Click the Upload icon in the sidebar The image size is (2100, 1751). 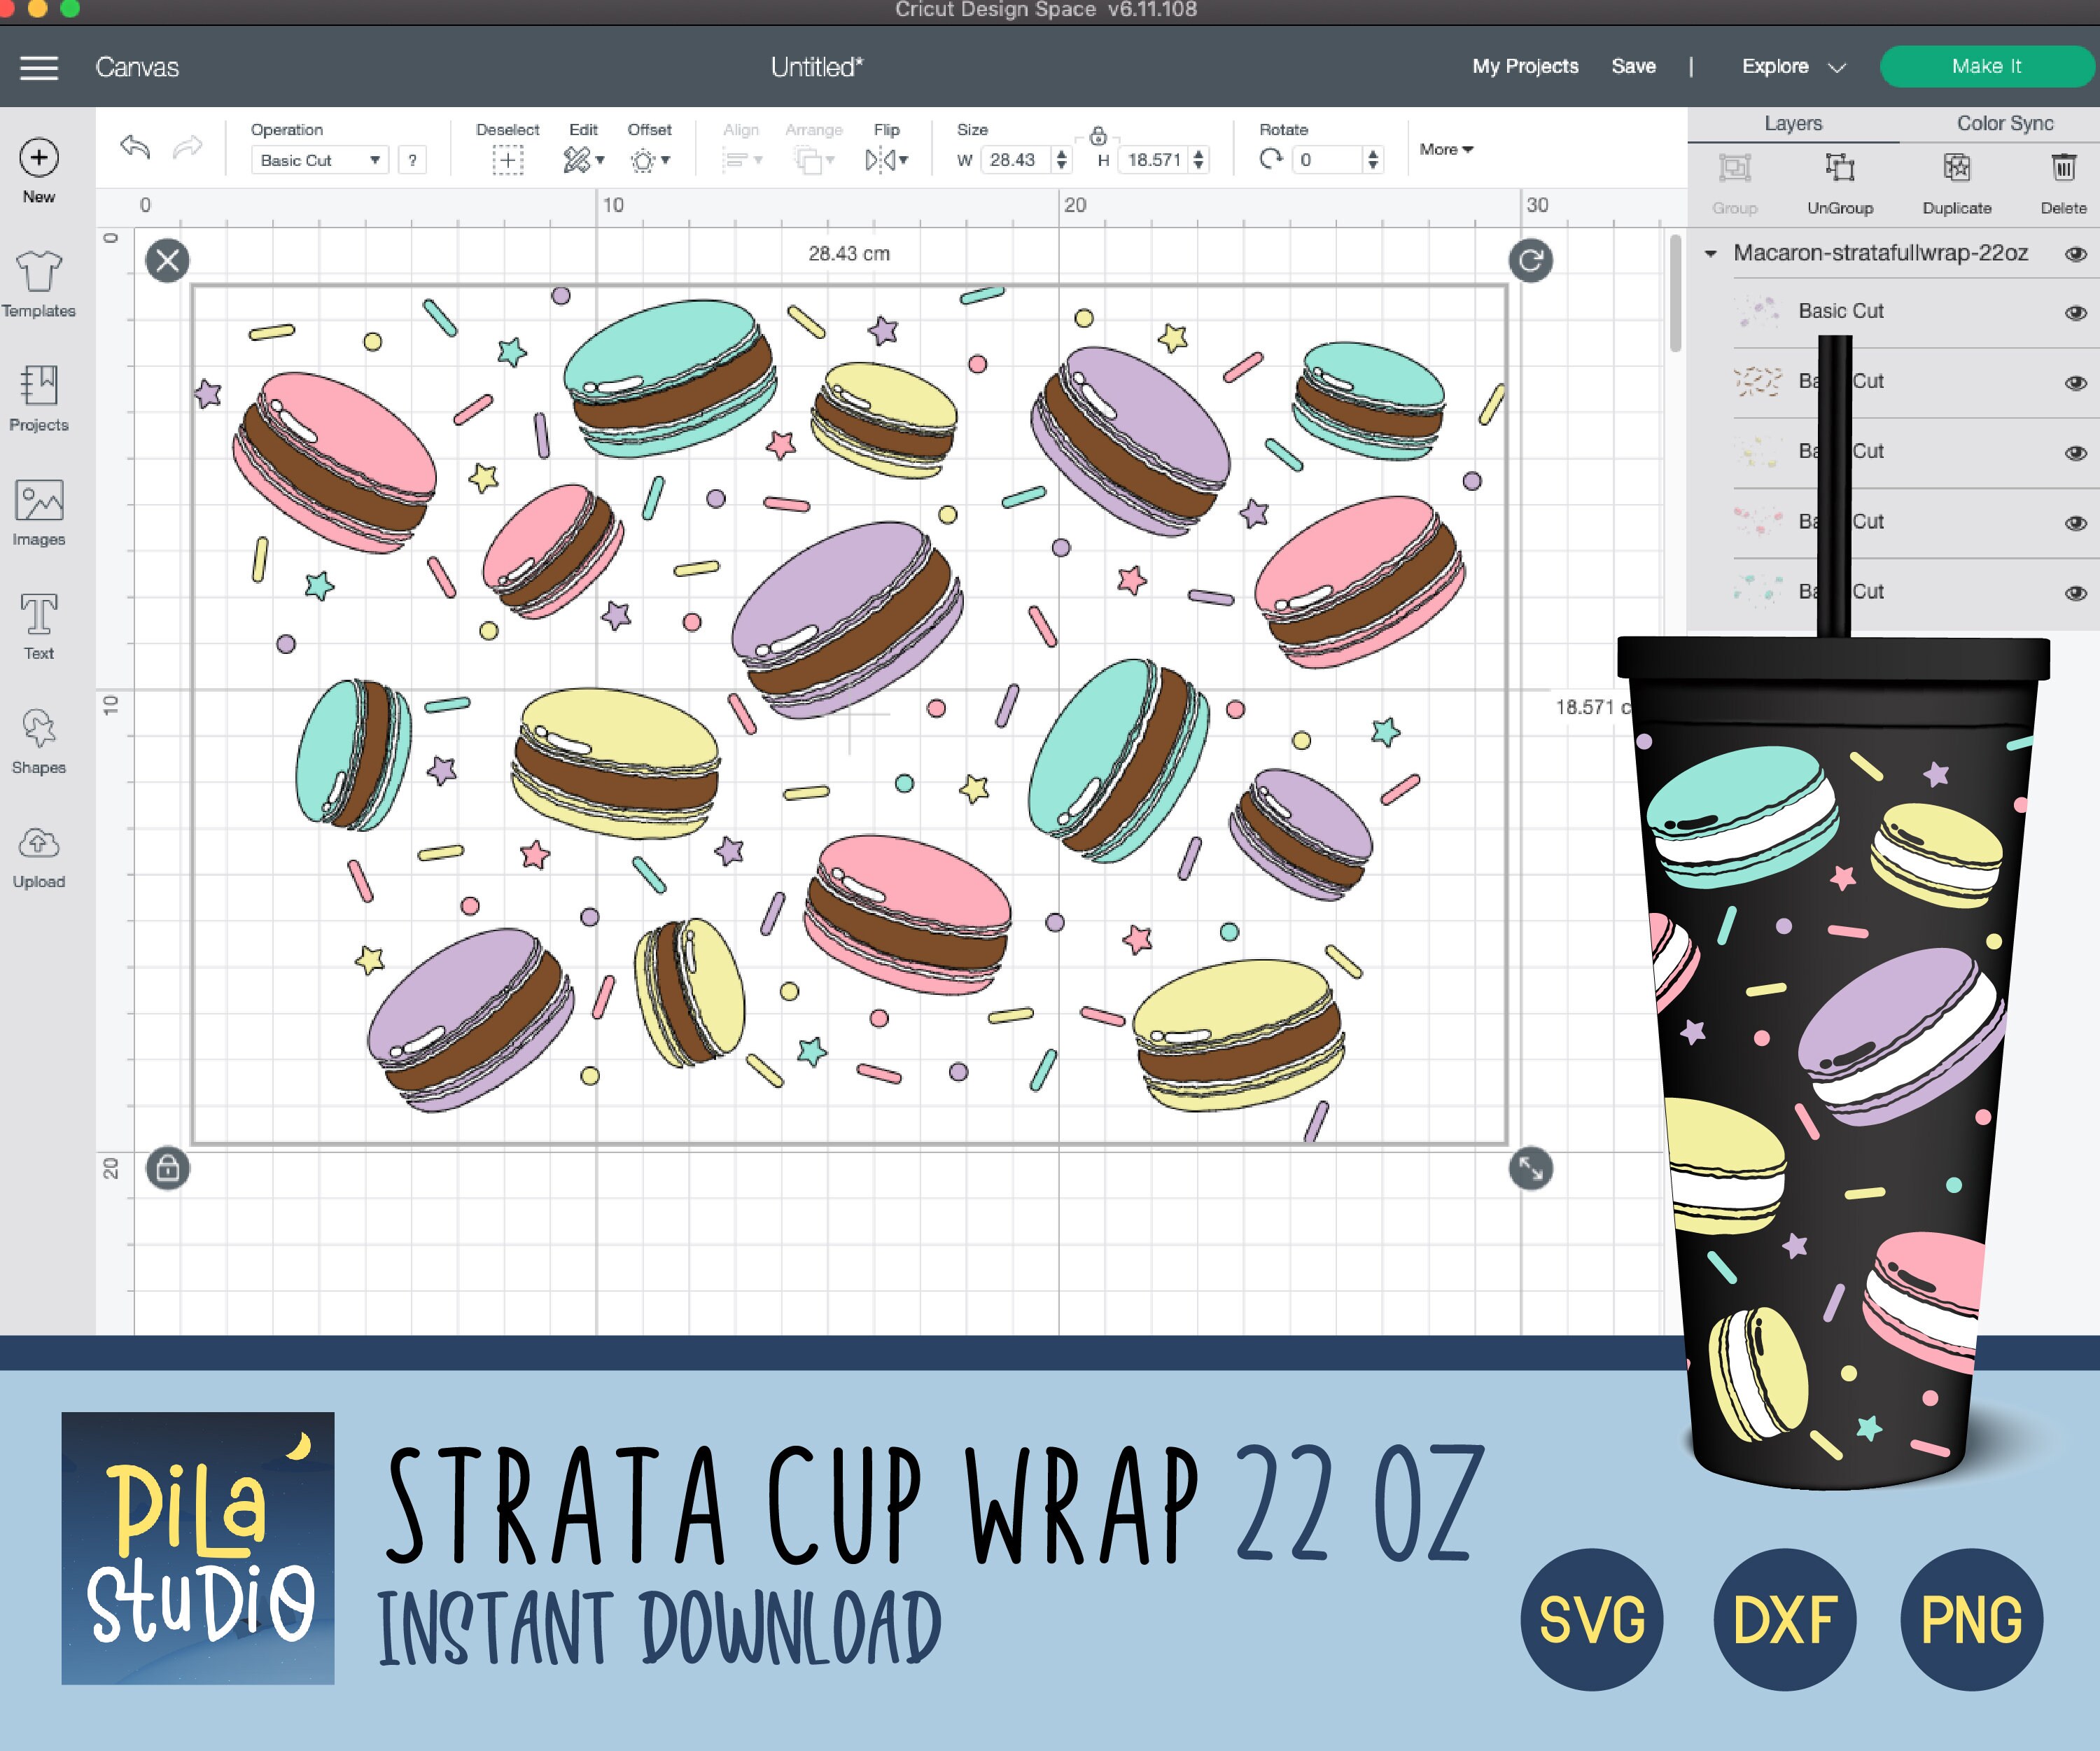(x=39, y=845)
